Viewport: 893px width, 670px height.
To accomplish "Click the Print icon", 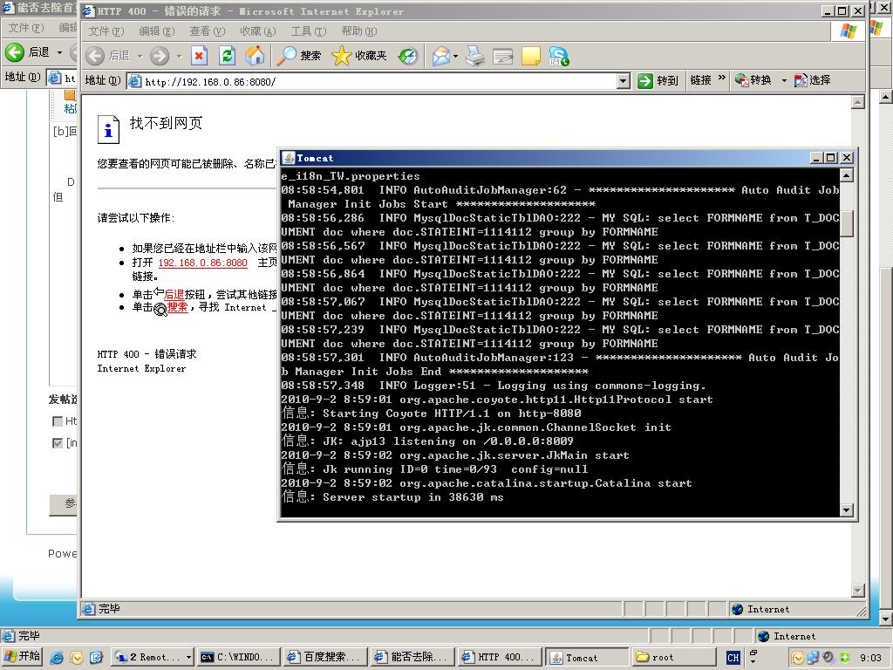I will pos(475,56).
